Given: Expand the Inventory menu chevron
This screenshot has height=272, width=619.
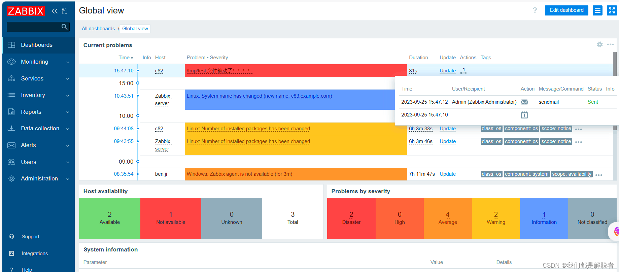Looking at the screenshot, I should point(68,96).
